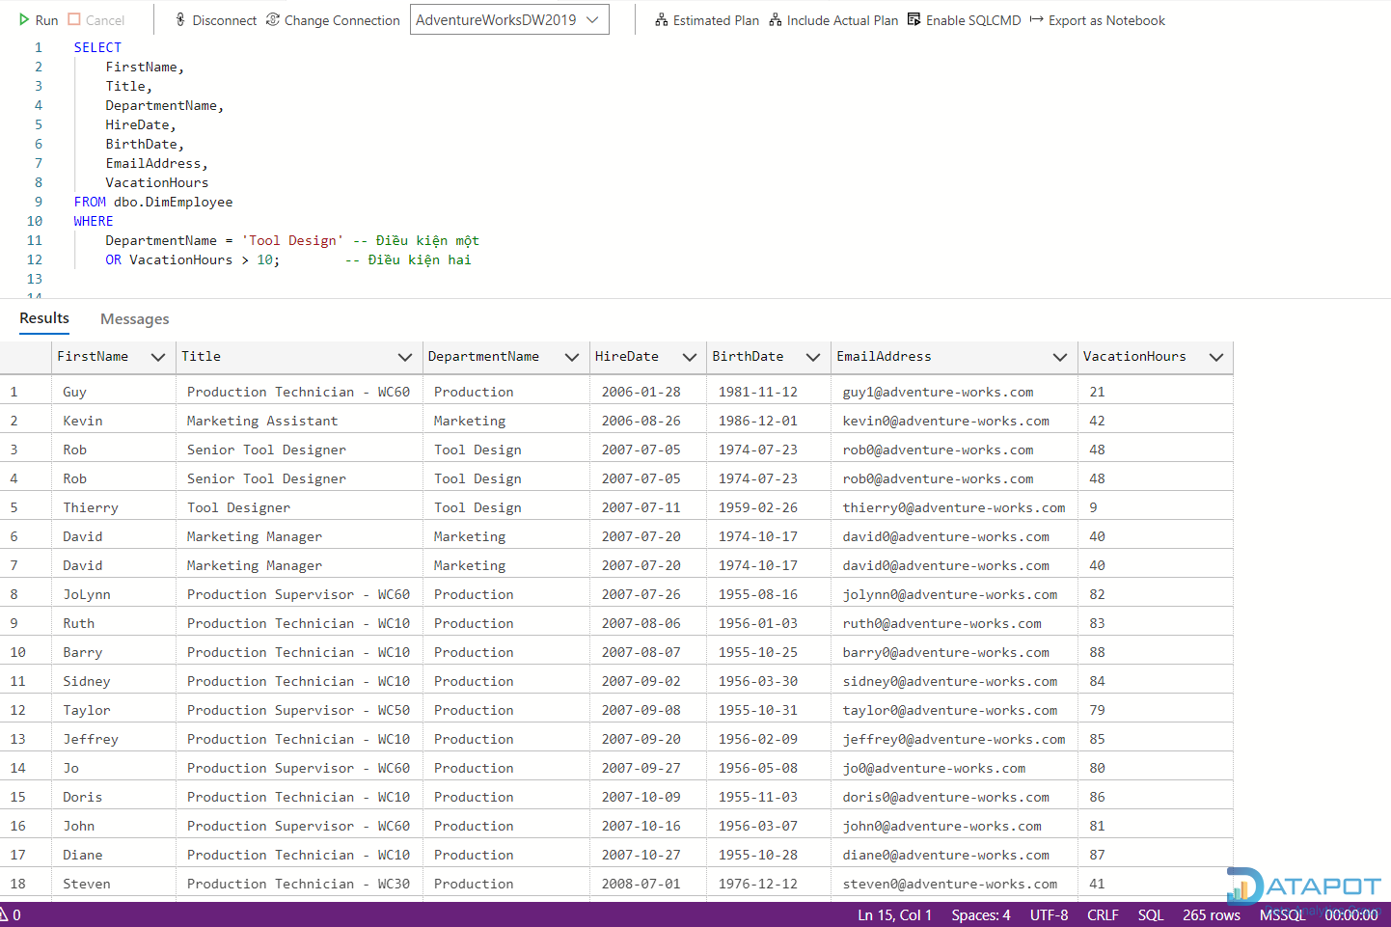Click the UTF-8 encoding in status bar
Screen dimensions: 1391x927
click(x=1049, y=915)
